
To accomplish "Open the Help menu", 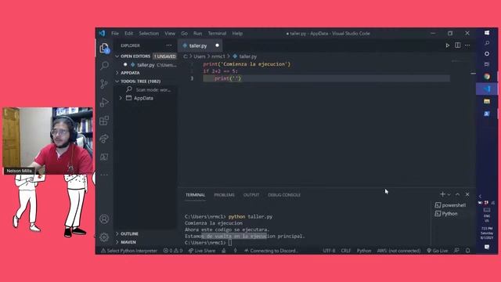I will tap(237, 33).
